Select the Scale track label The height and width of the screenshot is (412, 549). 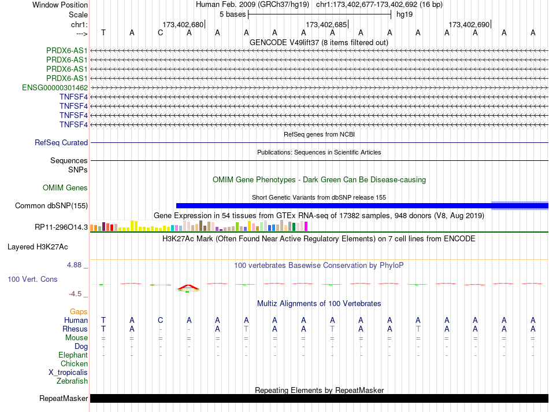(x=78, y=14)
